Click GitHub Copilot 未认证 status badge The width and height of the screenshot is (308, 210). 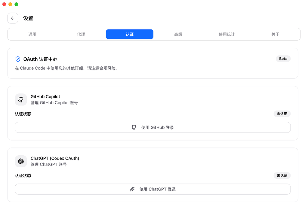tap(282, 114)
